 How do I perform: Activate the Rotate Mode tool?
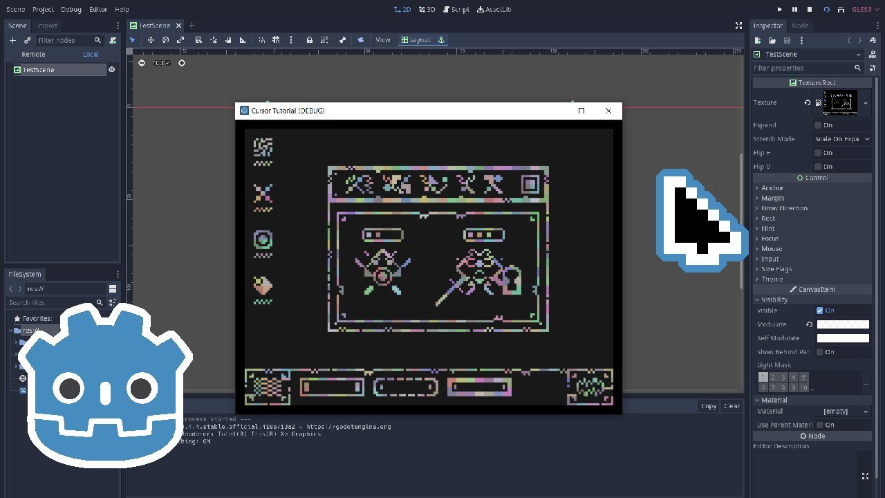[x=165, y=40]
